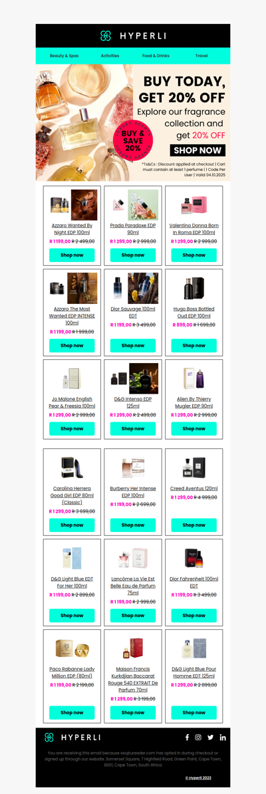The image size is (266, 794).
Task: Click the Buy & Save 20% badge
Action: point(133,137)
